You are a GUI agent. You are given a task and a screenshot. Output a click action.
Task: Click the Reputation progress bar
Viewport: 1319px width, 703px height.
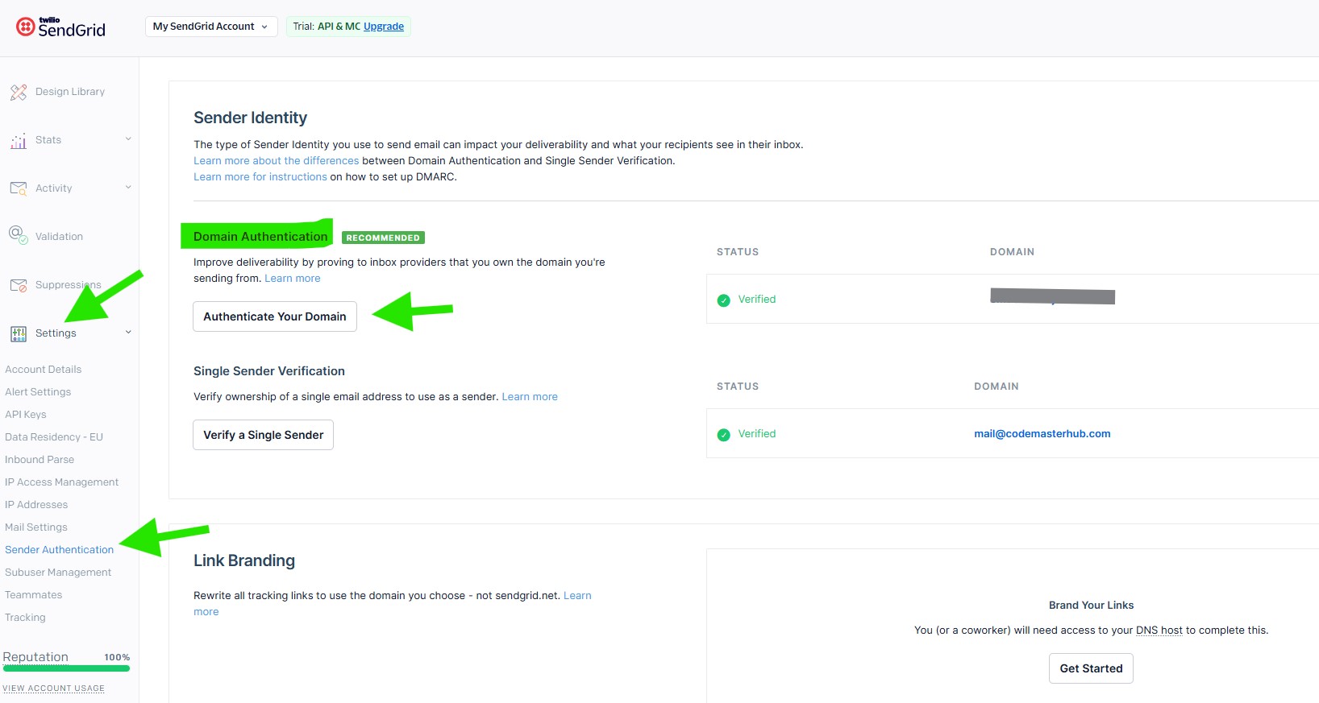pyautogui.click(x=66, y=668)
